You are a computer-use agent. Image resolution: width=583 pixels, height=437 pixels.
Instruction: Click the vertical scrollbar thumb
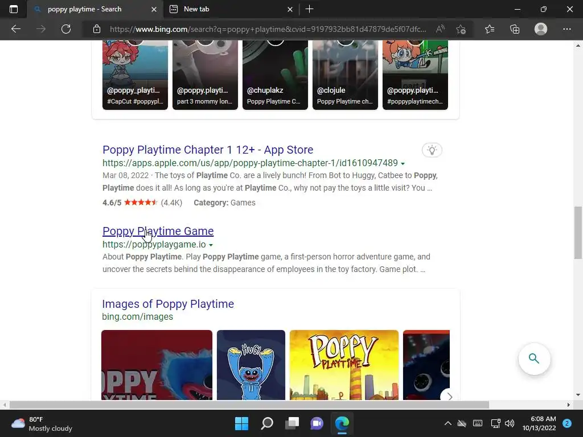click(x=578, y=233)
